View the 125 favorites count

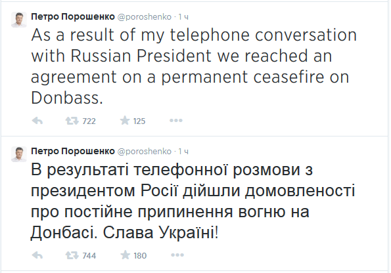point(139,121)
